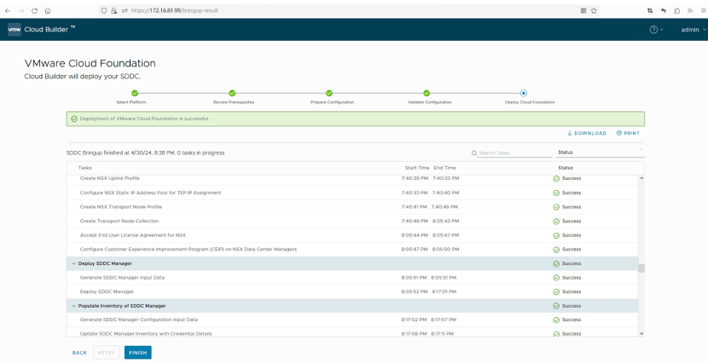Click the DOWNLOAD link
The image size is (708, 363).
click(x=587, y=133)
